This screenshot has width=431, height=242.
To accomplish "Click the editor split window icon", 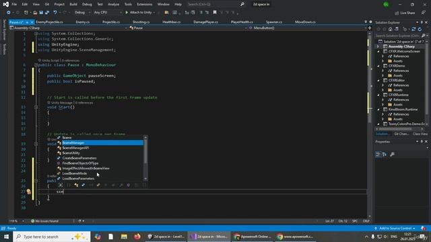I will [370, 28].
